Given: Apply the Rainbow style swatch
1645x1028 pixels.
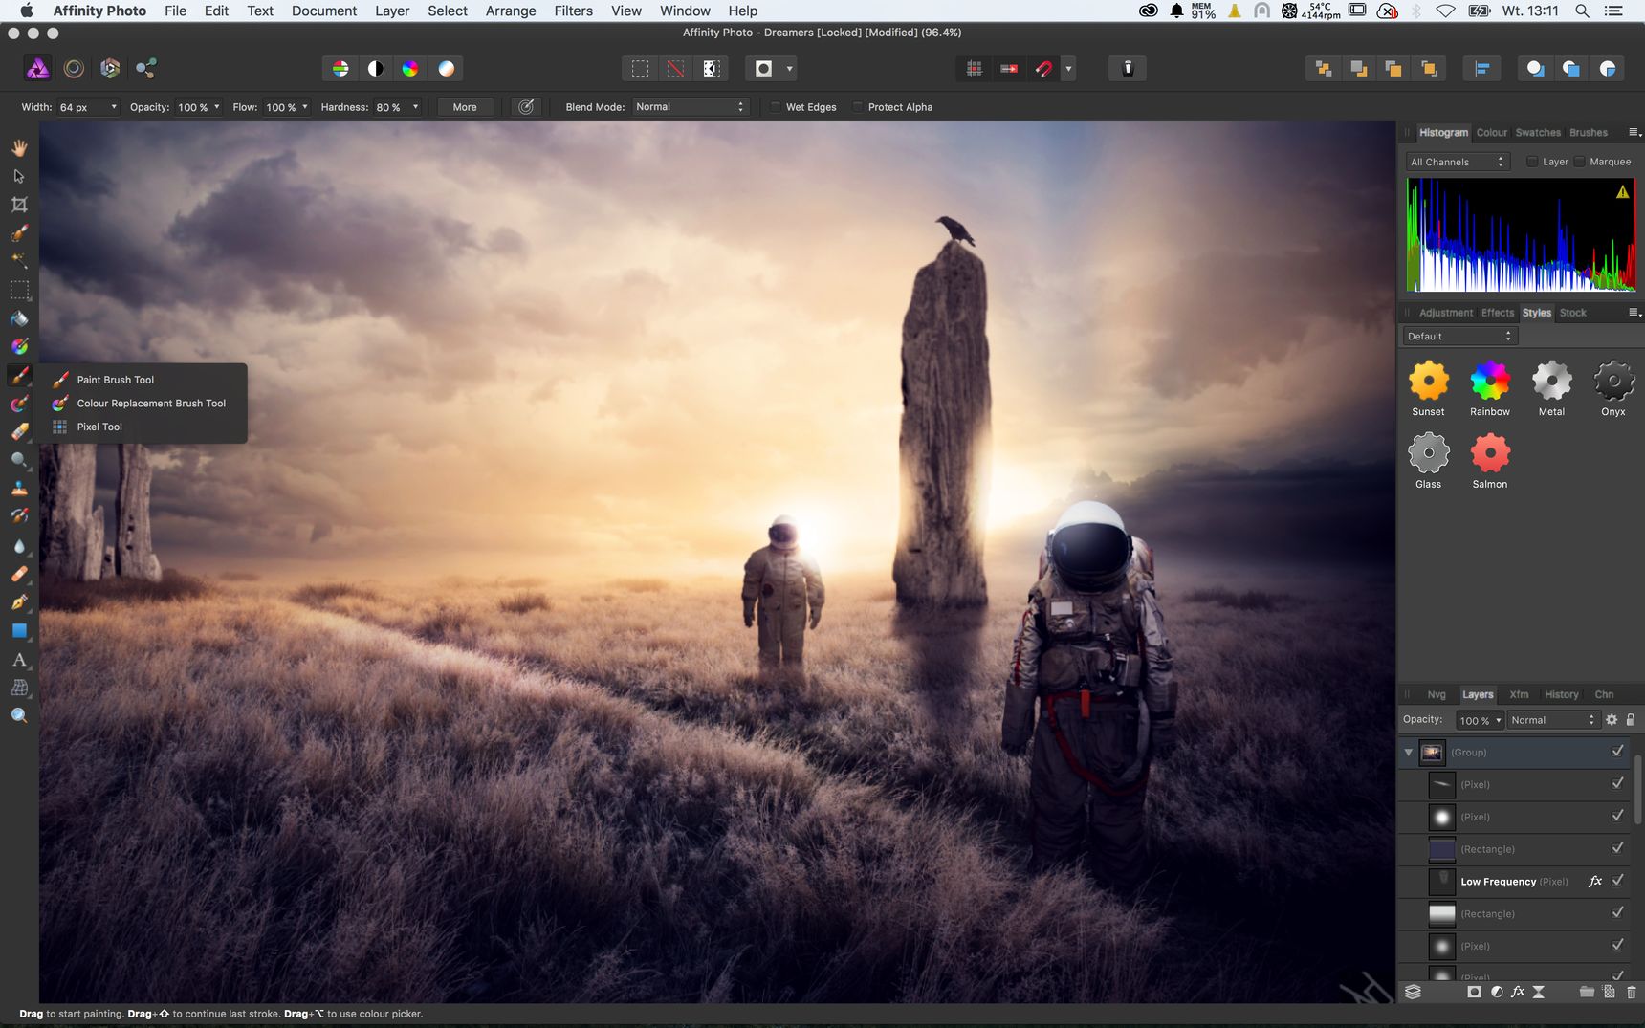Looking at the screenshot, I should click(1490, 389).
